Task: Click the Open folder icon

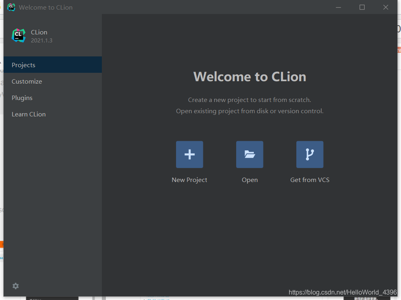Action: pos(249,154)
